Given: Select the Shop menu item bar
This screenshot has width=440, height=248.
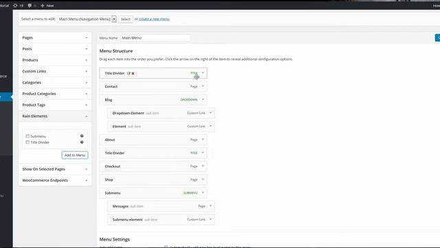Looking at the screenshot, I should coord(153,179).
